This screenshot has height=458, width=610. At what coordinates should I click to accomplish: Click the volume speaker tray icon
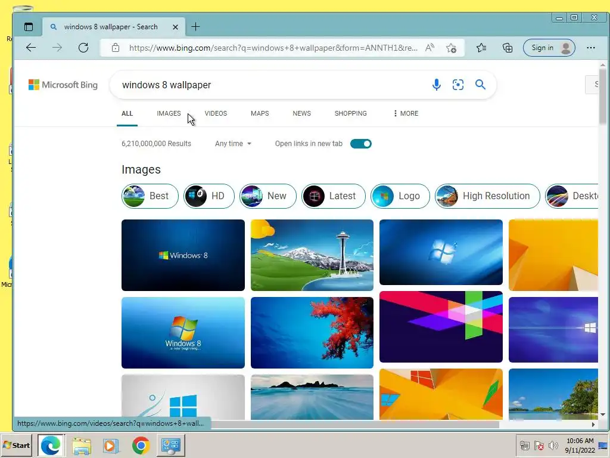point(553,445)
